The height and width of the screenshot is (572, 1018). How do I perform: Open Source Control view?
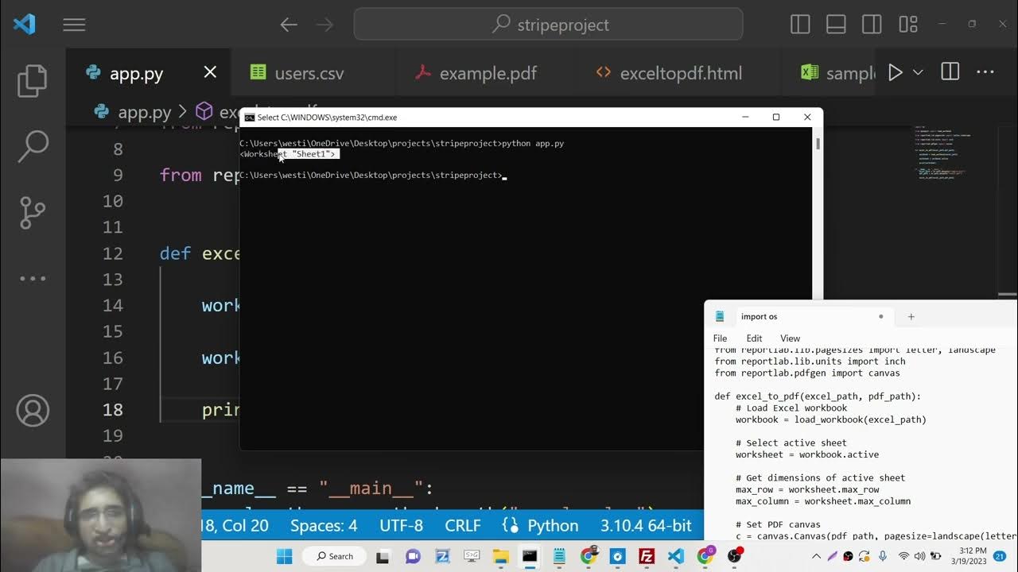click(x=33, y=212)
